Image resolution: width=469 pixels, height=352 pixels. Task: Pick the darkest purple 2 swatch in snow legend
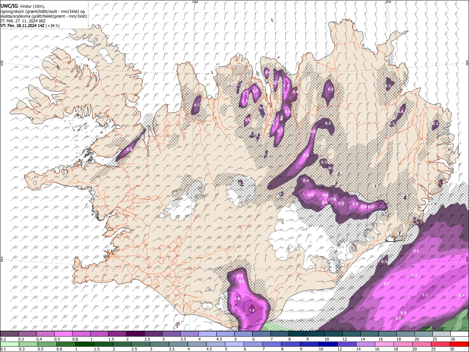click(x=135, y=334)
